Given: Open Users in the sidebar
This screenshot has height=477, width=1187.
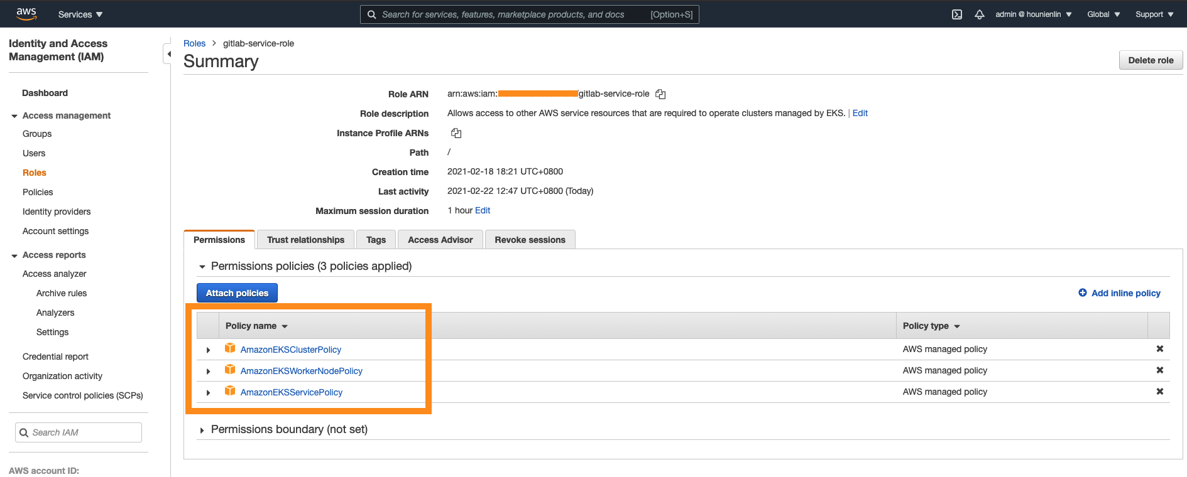Looking at the screenshot, I should click(34, 153).
